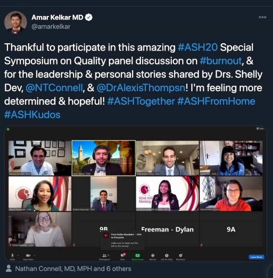Open the Participants panel icon
This screenshot has width=273, height=278.
point(105,255)
